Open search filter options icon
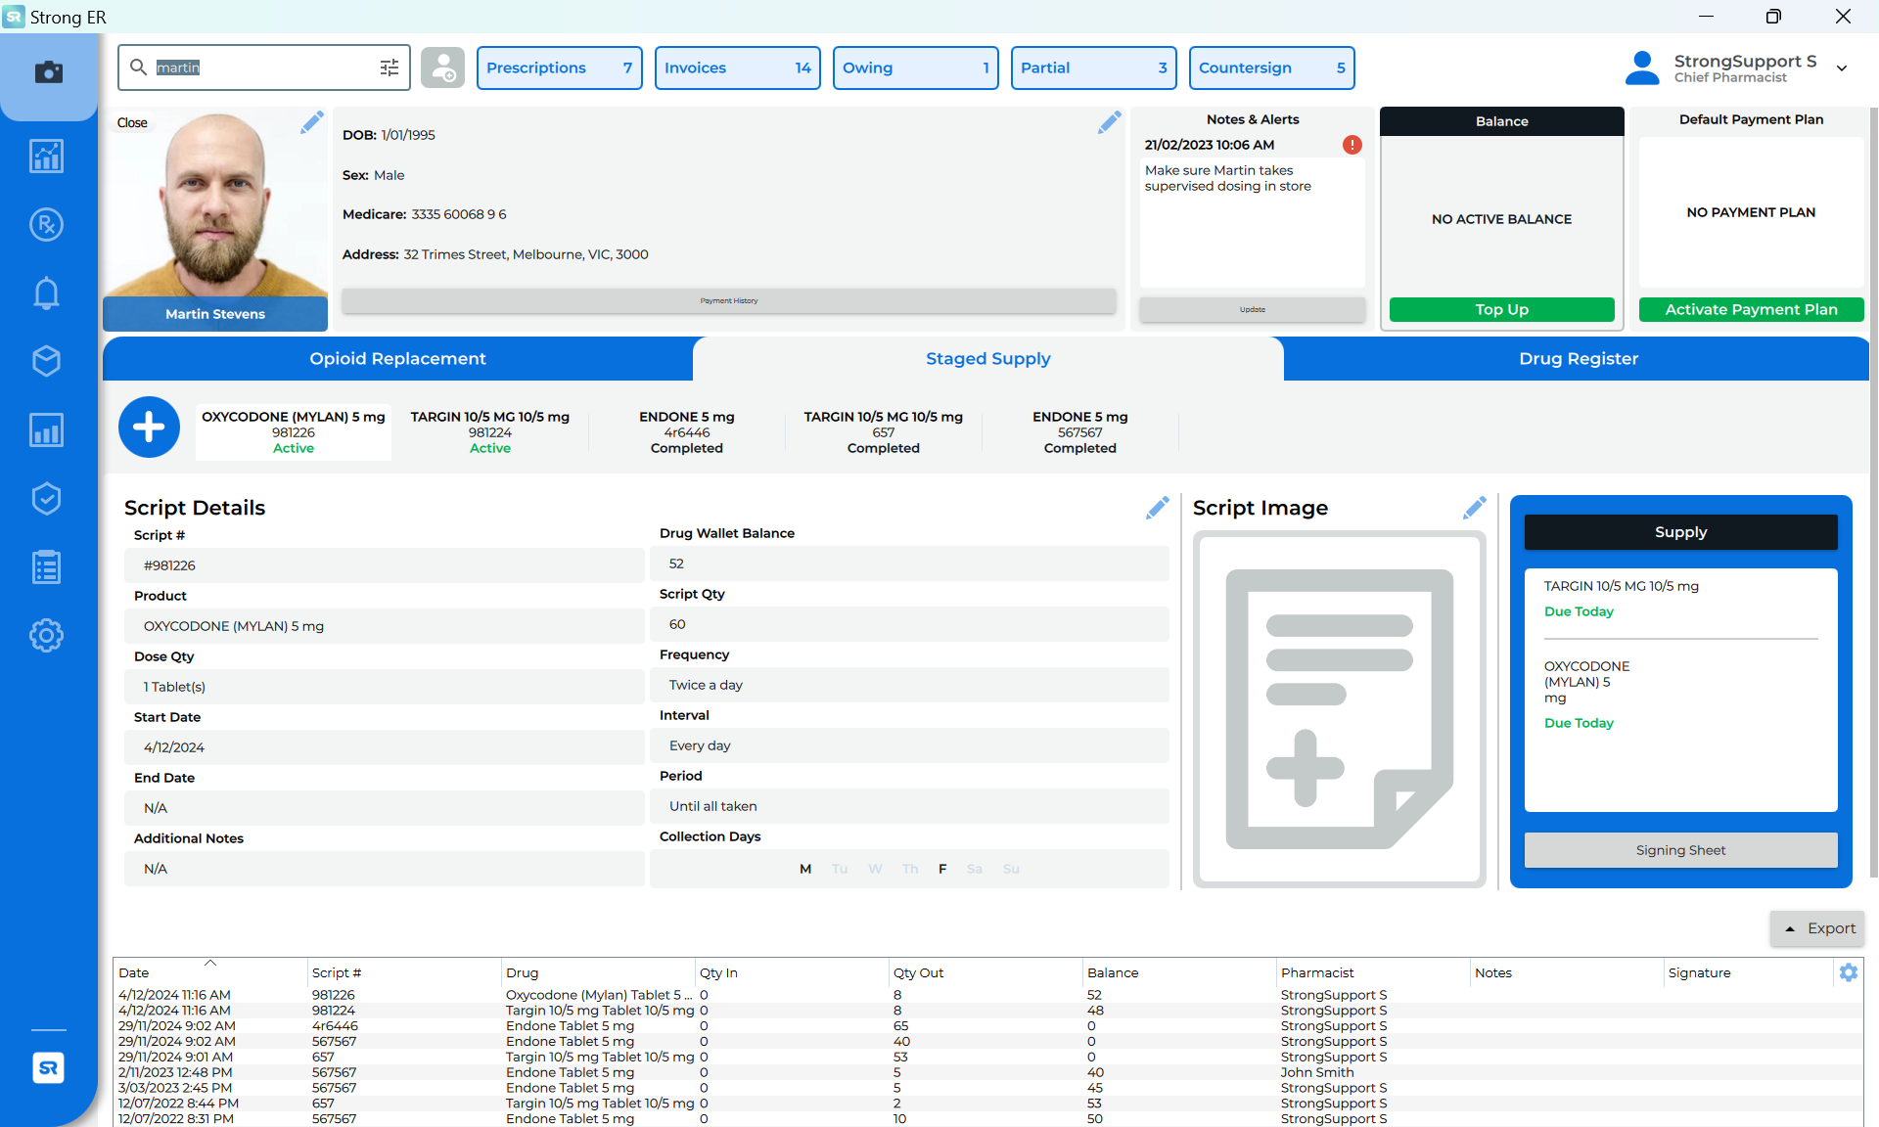Viewport: 1879px width, 1127px height. point(390,68)
